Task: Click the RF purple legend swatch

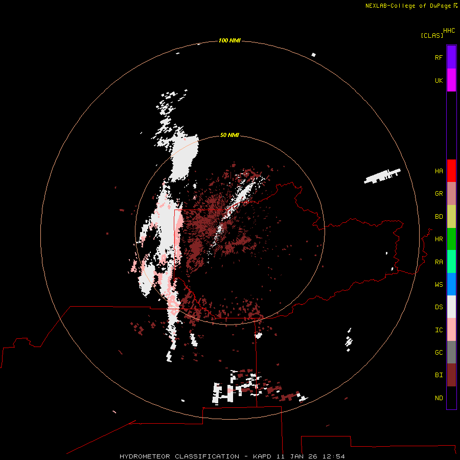Action: pyautogui.click(x=451, y=57)
